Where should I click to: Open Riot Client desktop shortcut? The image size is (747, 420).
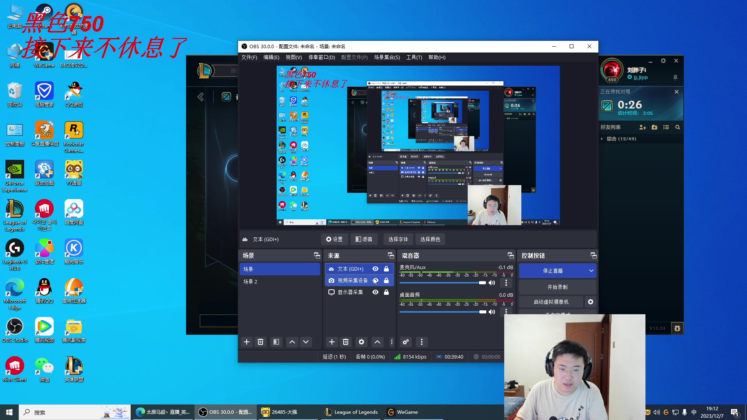pos(15,369)
